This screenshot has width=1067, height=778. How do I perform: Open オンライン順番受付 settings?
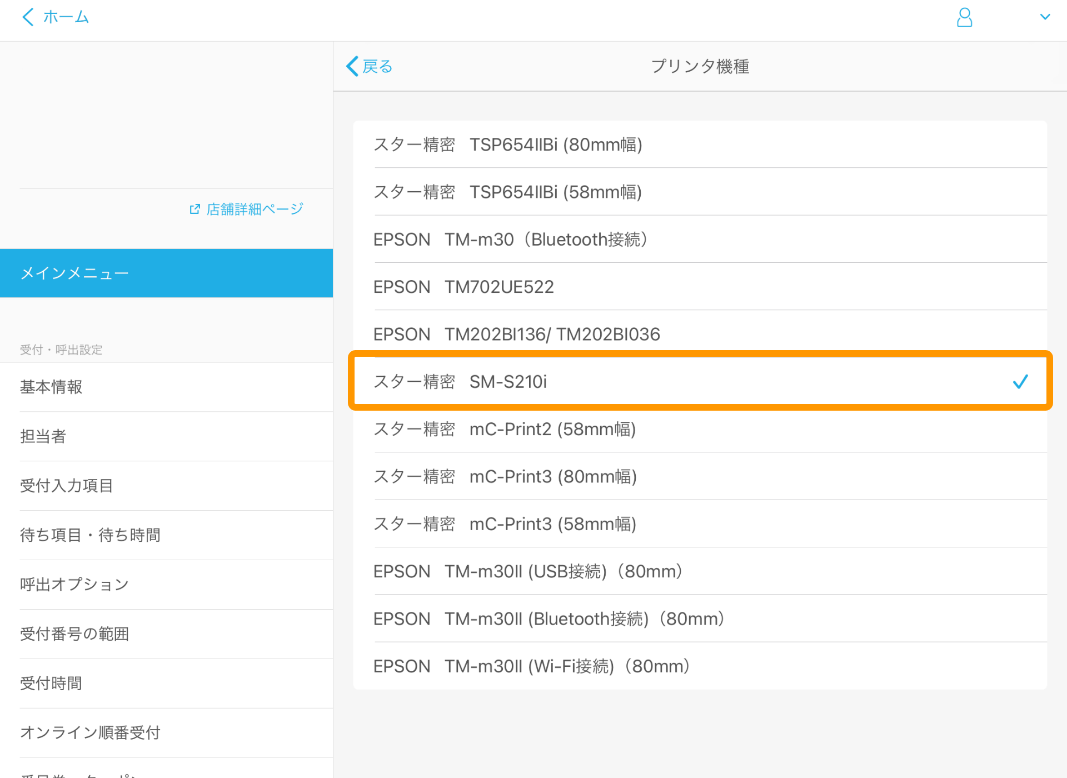click(x=167, y=733)
